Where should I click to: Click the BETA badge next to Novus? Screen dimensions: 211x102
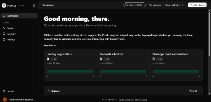pyautogui.click(x=22, y=6)
